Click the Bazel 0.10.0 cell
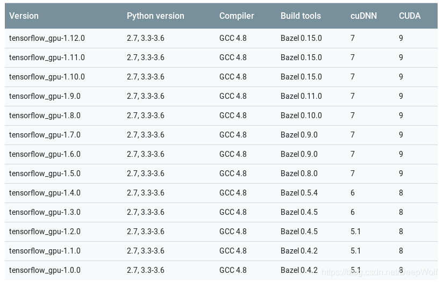Screen dimensions: 443x282 (301, 115)
